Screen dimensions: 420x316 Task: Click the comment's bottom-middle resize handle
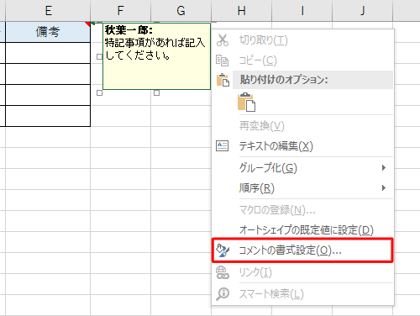156,92
